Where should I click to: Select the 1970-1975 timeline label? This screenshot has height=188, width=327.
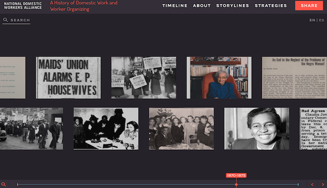point(236,175)
